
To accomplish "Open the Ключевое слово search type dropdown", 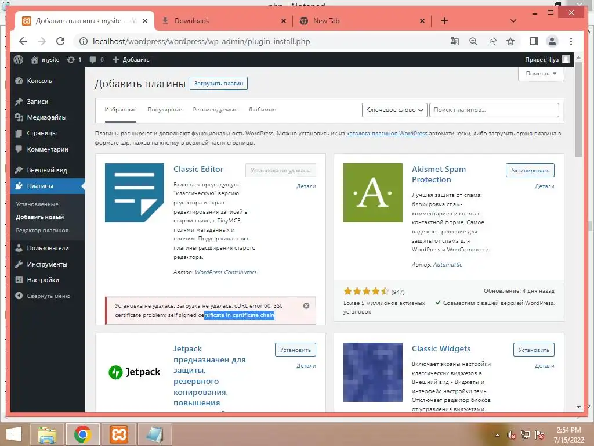I will (x=394, y=110).
